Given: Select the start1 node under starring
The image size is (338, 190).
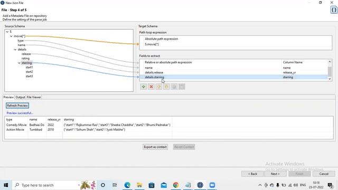Looking at the screenshot, I should (29, 67).
